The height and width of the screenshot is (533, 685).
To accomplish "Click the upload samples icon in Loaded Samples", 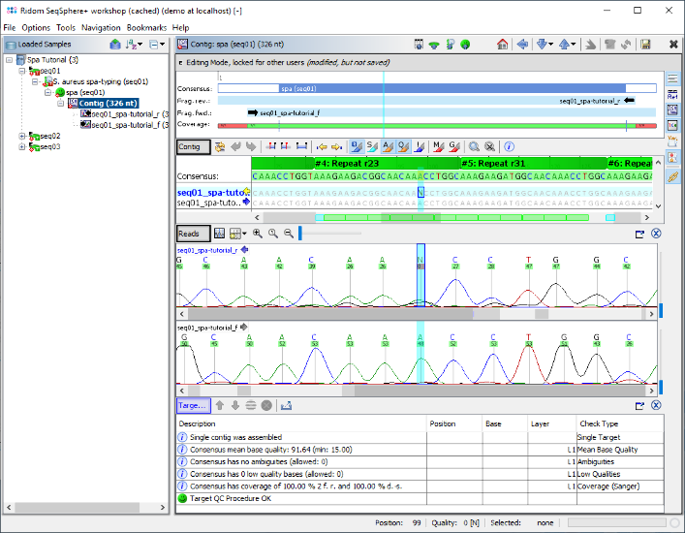I will coord(115,45).
